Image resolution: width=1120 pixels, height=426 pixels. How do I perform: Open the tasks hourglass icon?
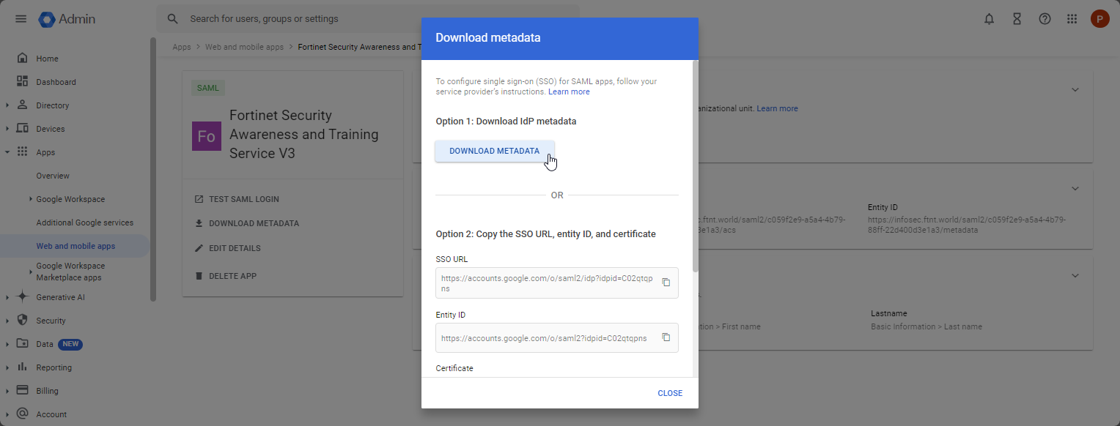1017,19
